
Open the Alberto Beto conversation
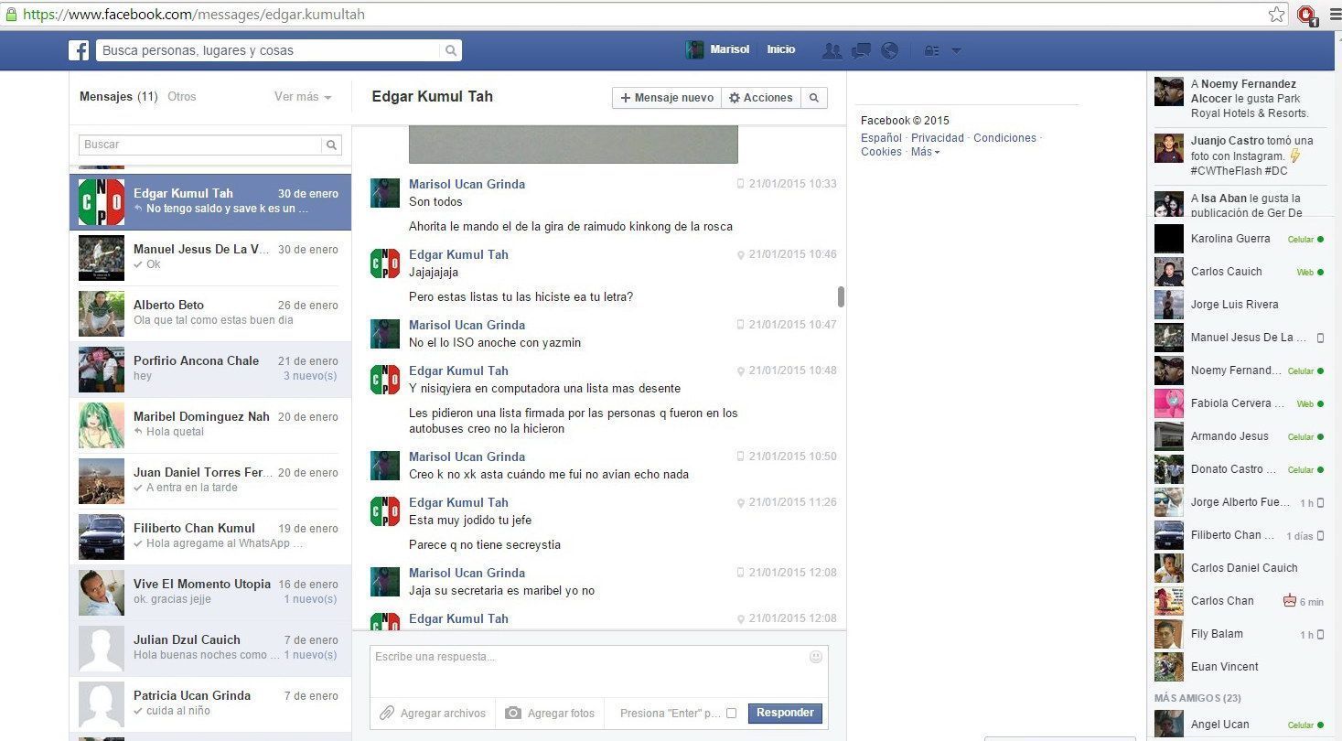(210, 314)
